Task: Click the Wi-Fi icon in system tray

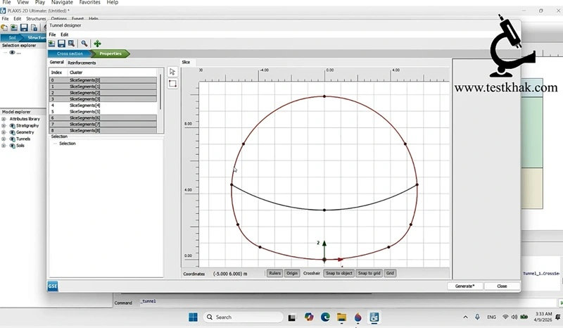Action: [505, 317]
